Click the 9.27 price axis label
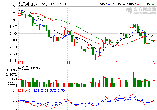 coord(13,13)
